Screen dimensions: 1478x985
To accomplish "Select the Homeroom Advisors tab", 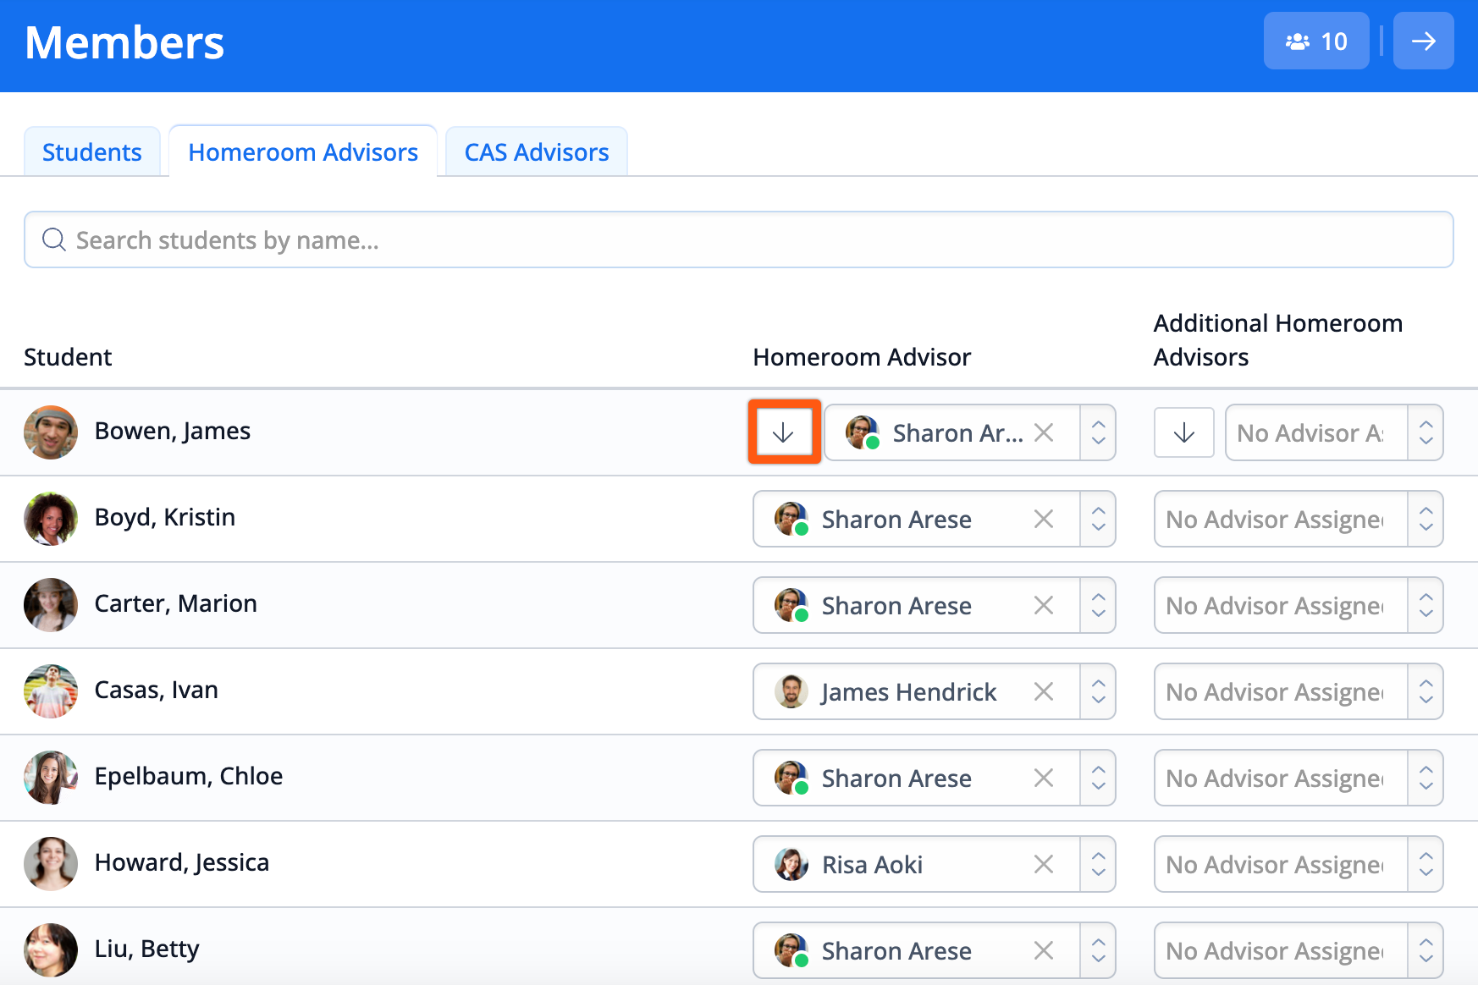I will (303, 152).
